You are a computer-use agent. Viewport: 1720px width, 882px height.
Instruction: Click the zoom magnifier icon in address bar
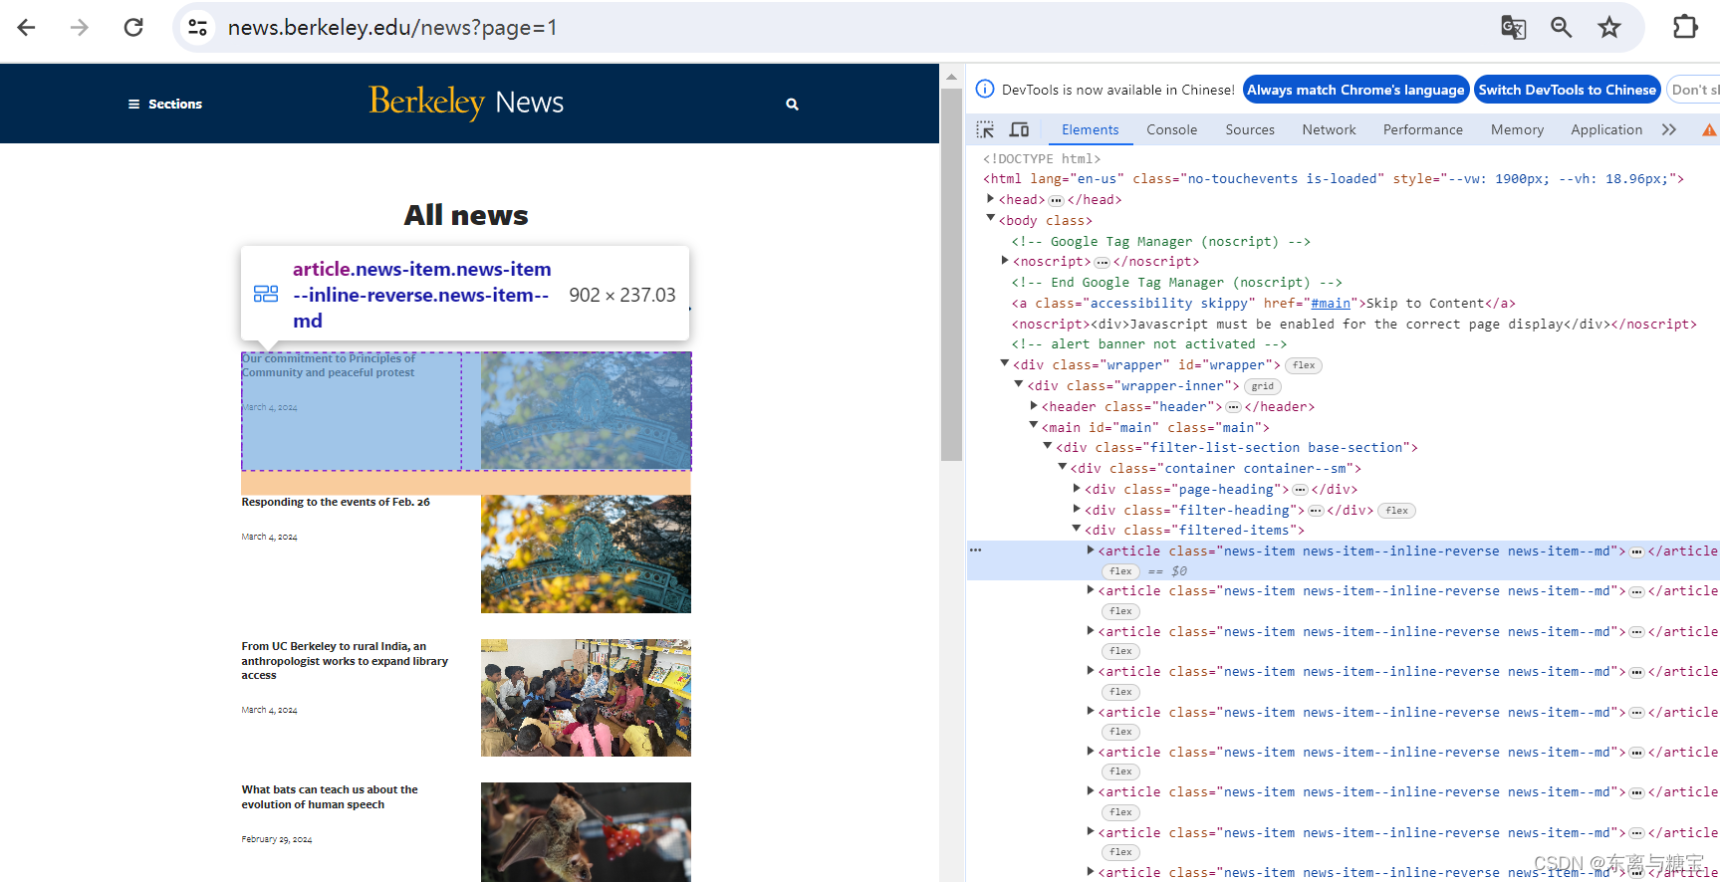(1561, 28)
